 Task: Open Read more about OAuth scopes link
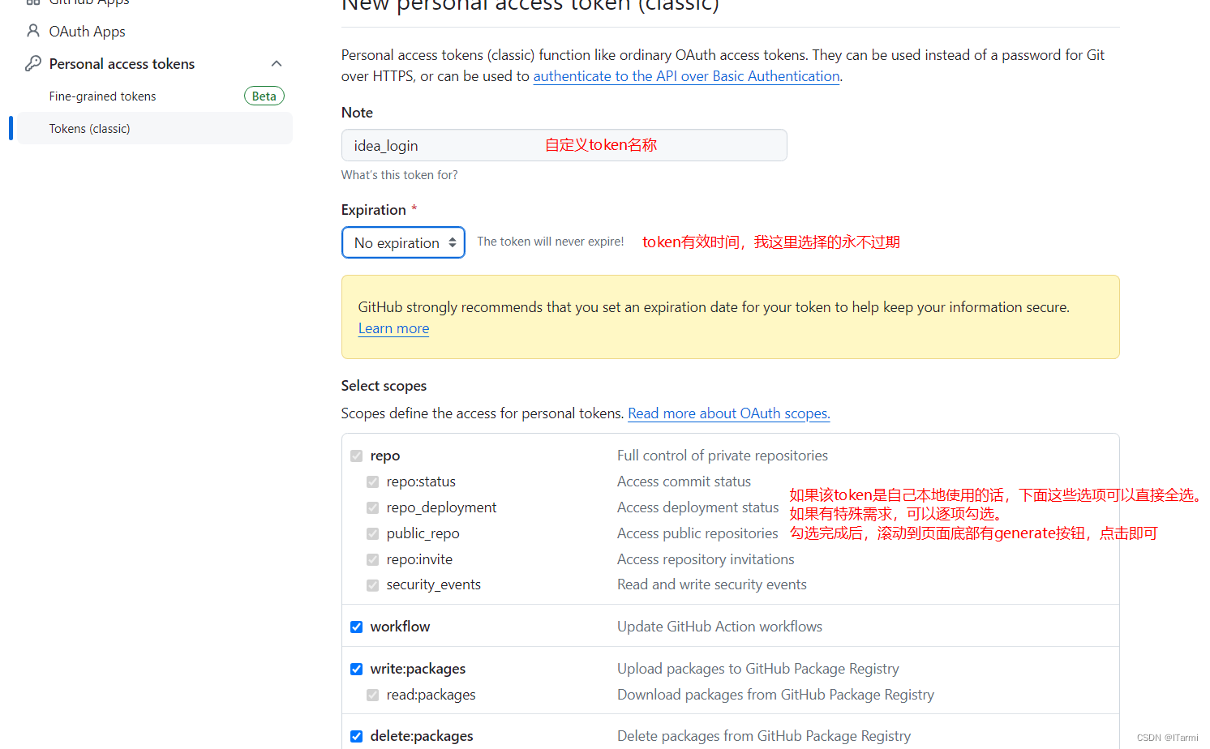[728, 413]
